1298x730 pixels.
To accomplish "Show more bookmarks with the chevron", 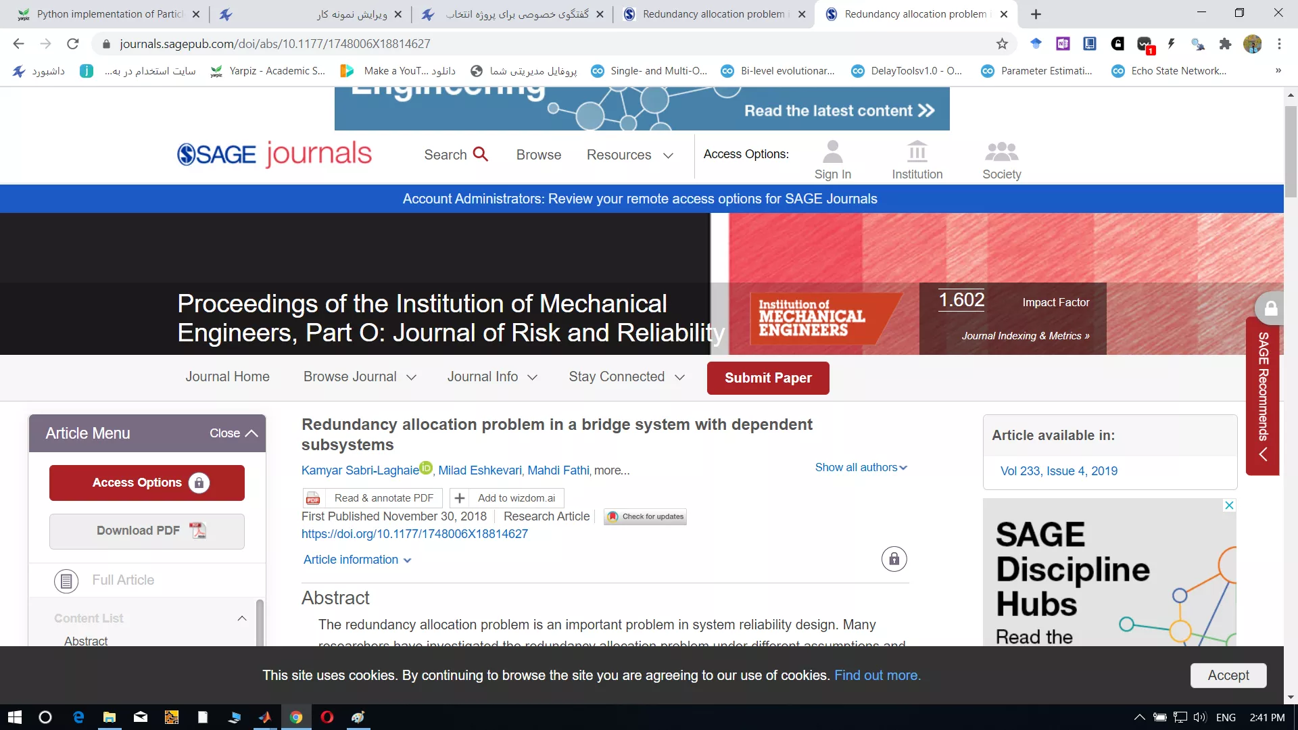I will coord(1278,70).
